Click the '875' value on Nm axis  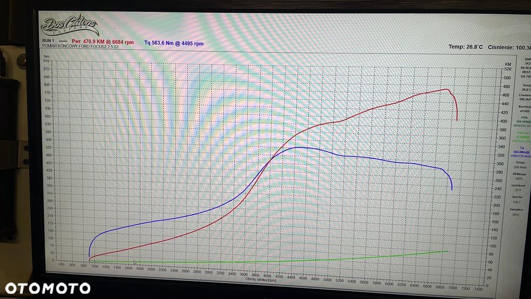tap(46, 69)
